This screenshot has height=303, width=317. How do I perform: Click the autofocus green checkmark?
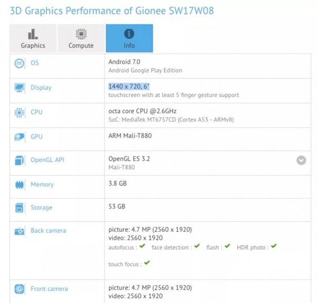point(142,246)
